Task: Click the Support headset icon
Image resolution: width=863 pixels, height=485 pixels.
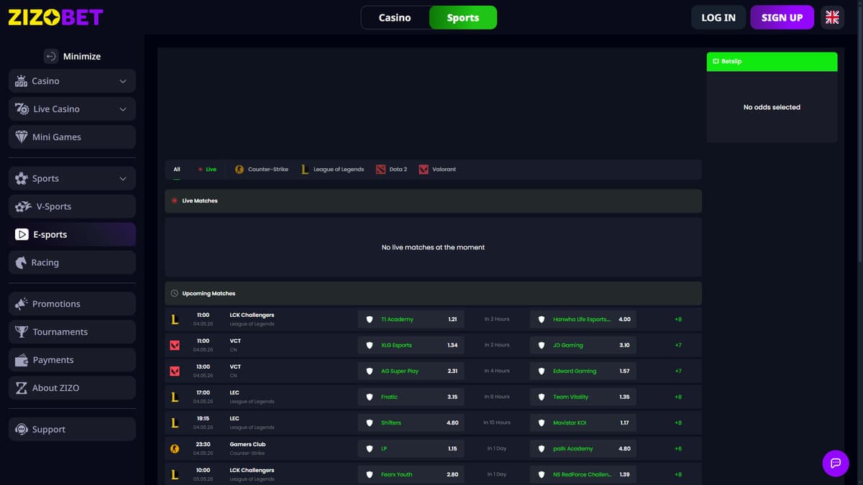Action: 22,429
